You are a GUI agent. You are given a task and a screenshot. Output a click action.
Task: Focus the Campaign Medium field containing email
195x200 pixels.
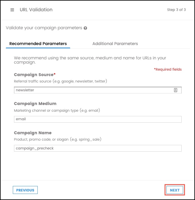(x=98, y=119)
